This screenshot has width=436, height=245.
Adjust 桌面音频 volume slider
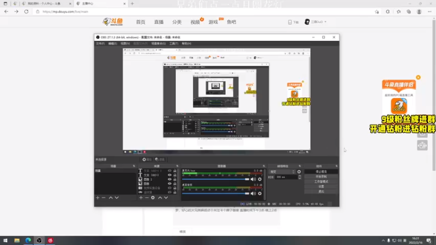[216, 193]
